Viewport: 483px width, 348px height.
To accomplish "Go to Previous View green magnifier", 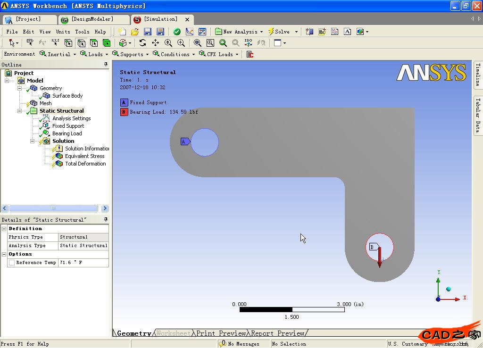I will [223, 43].
